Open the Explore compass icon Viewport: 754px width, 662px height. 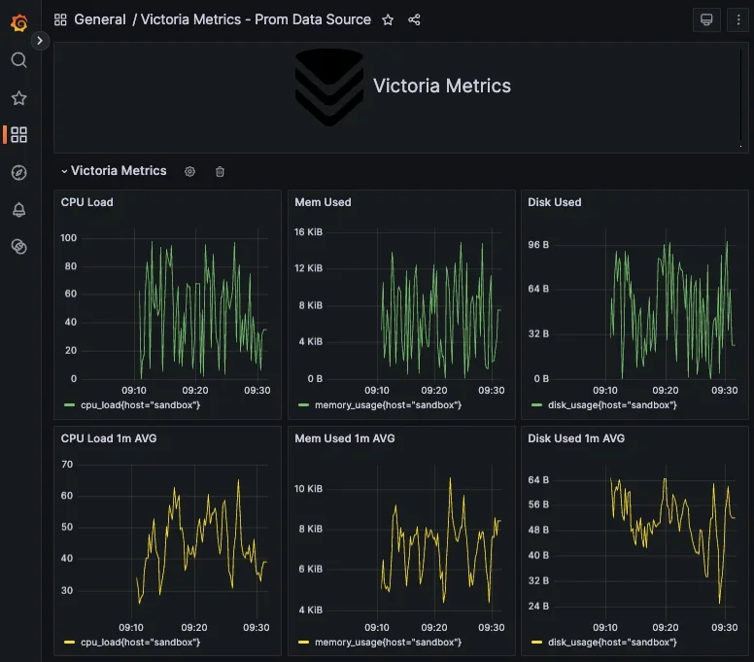coord(18,173)
